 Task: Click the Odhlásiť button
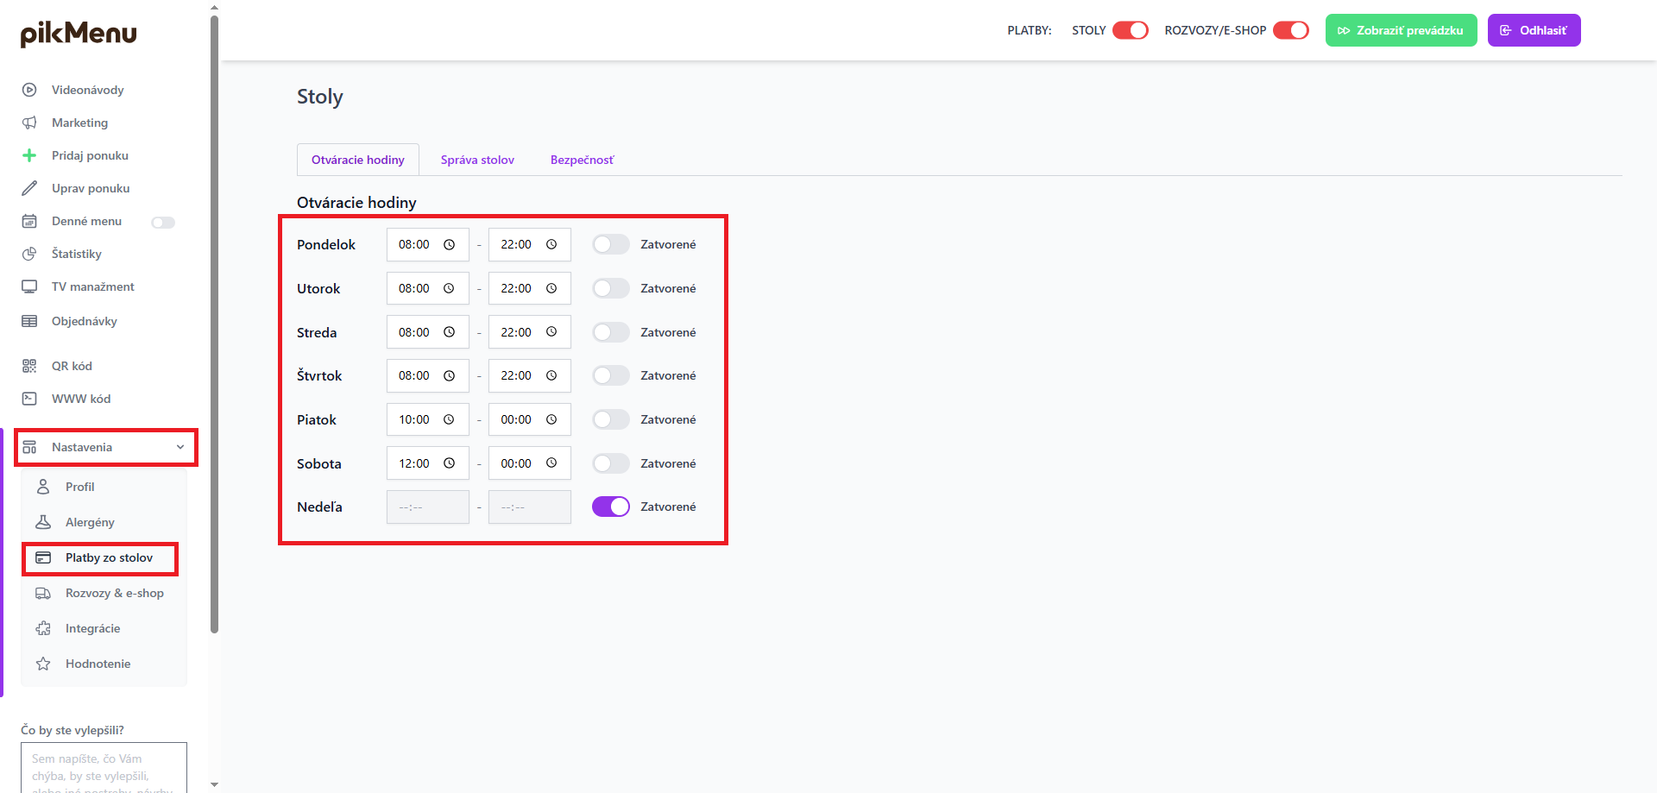click(x=1534, y=30)
